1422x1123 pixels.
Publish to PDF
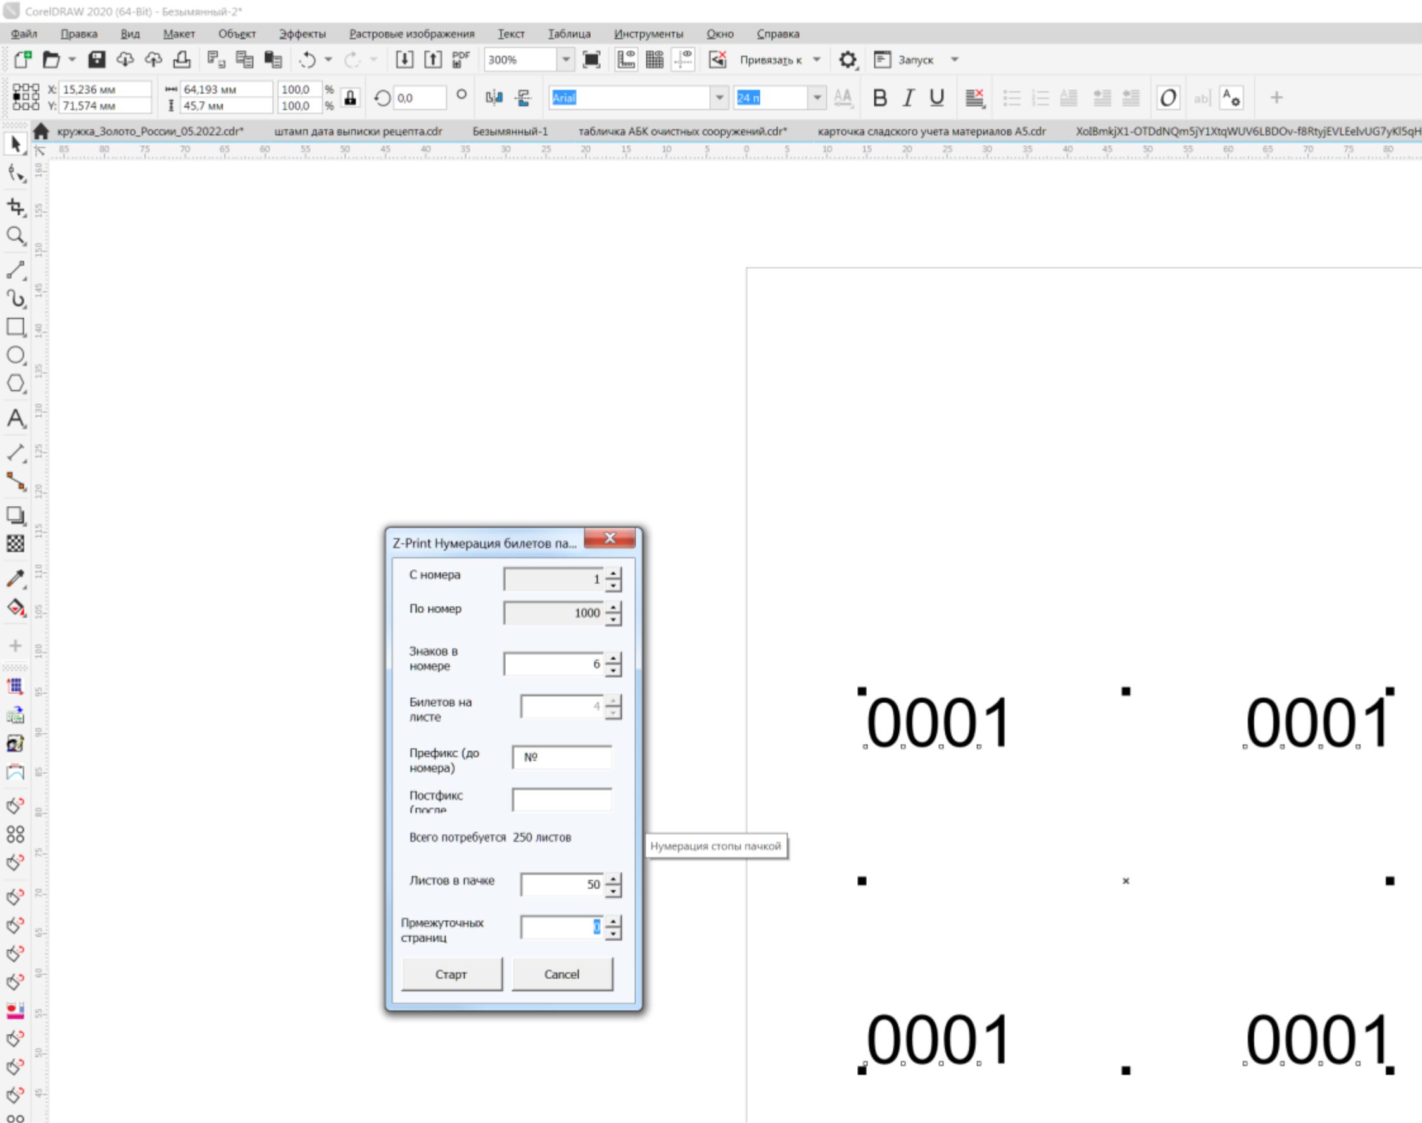click(x=461, y=60)
